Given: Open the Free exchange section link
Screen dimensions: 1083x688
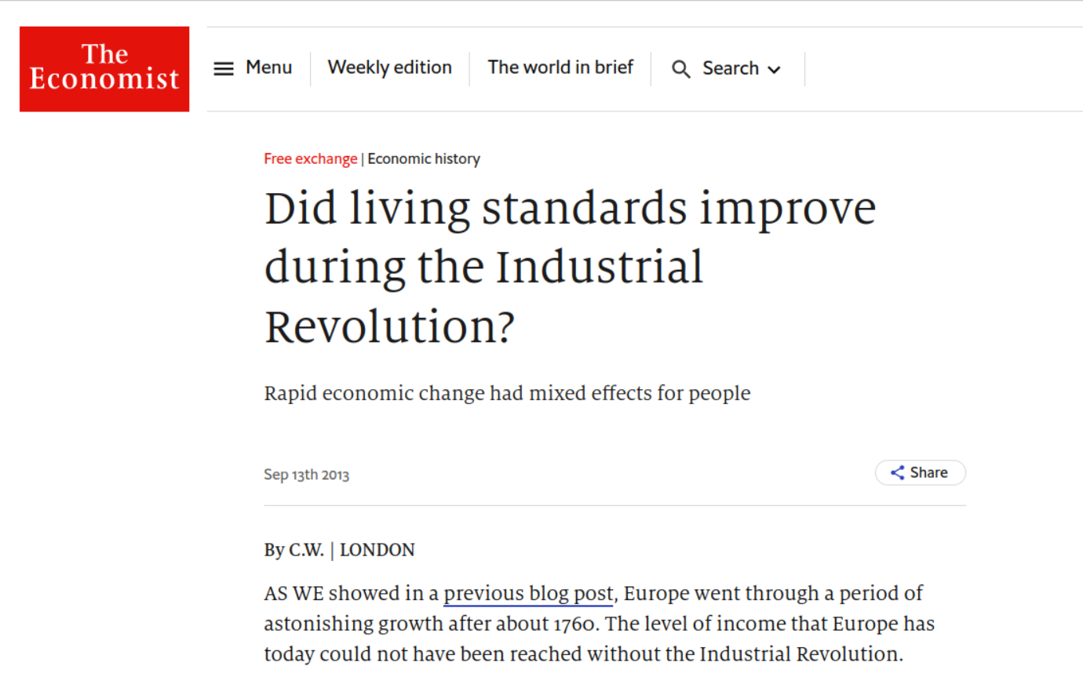Looking at the screenshot, I should pyautogui.click(x=310, y=158).
